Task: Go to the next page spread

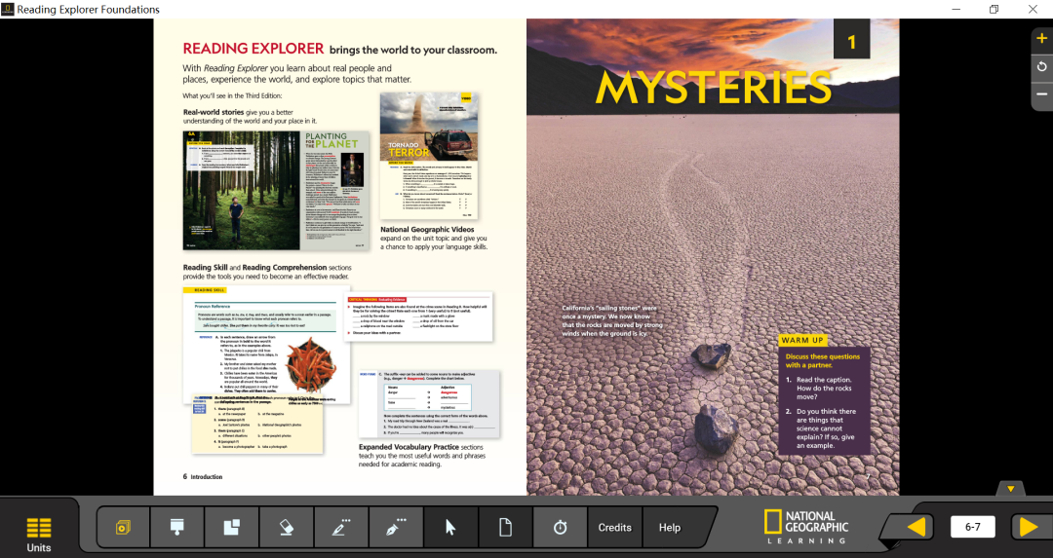Action: pyautogui.click(x=1029, y=527)
